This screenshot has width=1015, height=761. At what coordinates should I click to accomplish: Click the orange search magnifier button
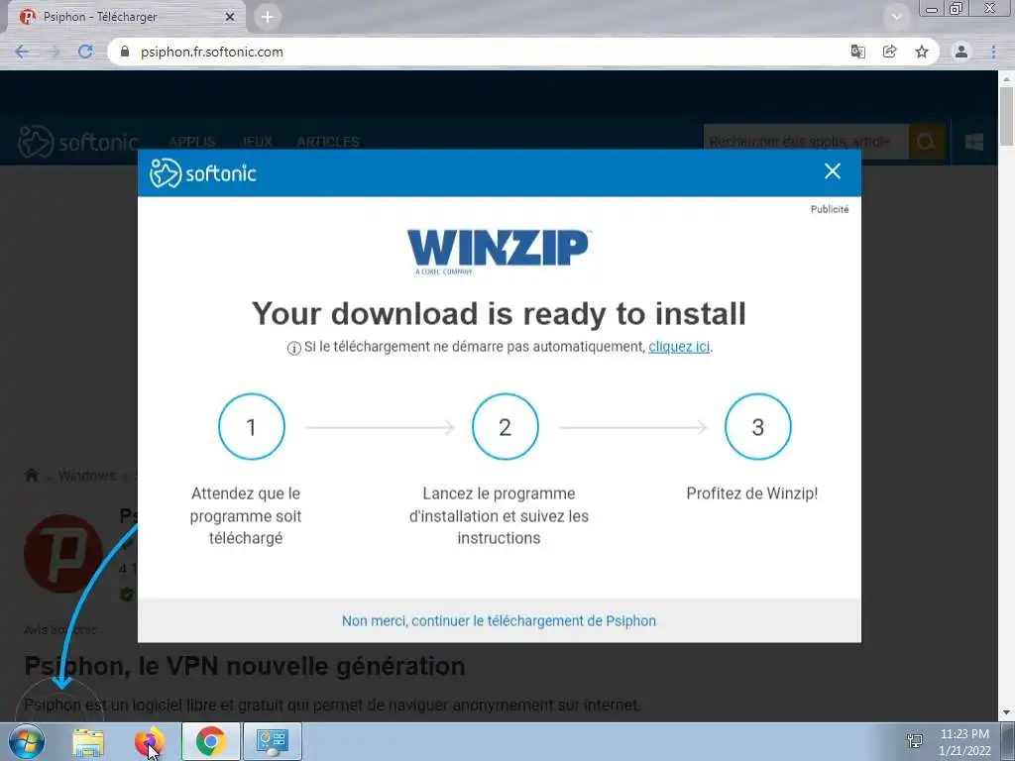point(927,142)
